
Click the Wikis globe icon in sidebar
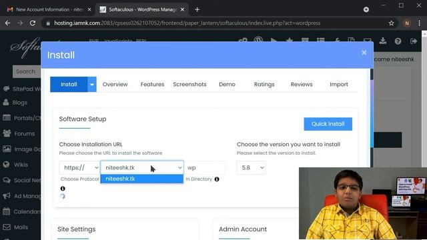pos(6,165)
